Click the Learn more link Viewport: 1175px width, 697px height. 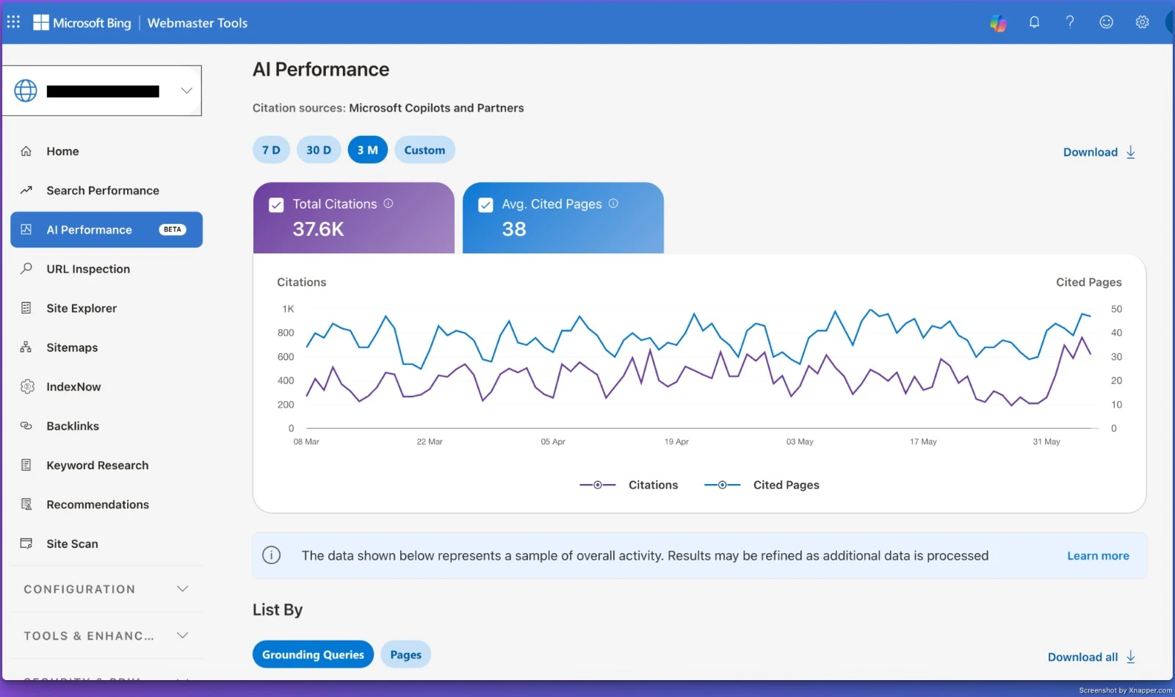(1098, 556)
